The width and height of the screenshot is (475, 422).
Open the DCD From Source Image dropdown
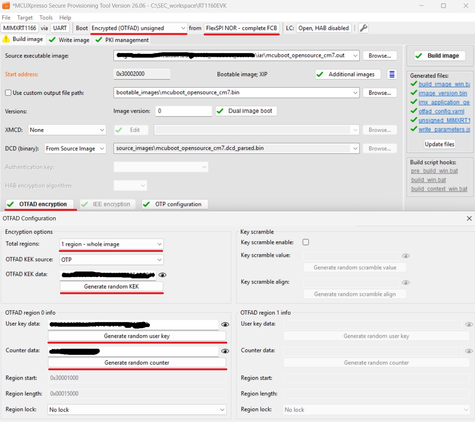[x=75, y=148]
